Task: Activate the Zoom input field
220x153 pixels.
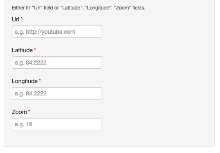Action: pyautogui.click(x=57, y=124)
